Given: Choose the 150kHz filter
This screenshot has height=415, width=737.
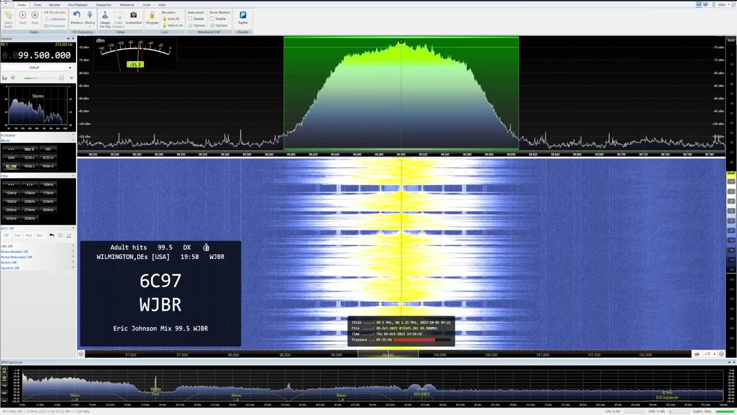Looking at the screenshot, I should coord(29,193).
